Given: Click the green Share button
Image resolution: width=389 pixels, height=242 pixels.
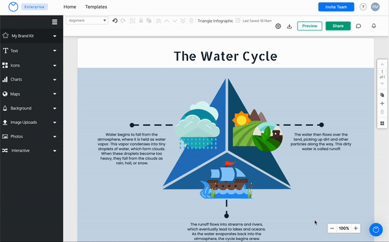Looking at the screenshot, I should tap(338, 26).
